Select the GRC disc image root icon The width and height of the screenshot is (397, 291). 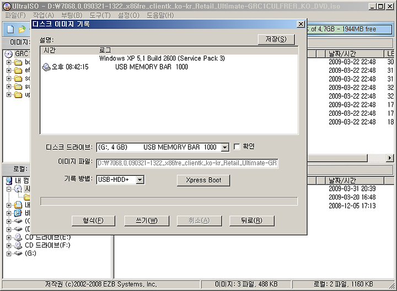(9, 53)
